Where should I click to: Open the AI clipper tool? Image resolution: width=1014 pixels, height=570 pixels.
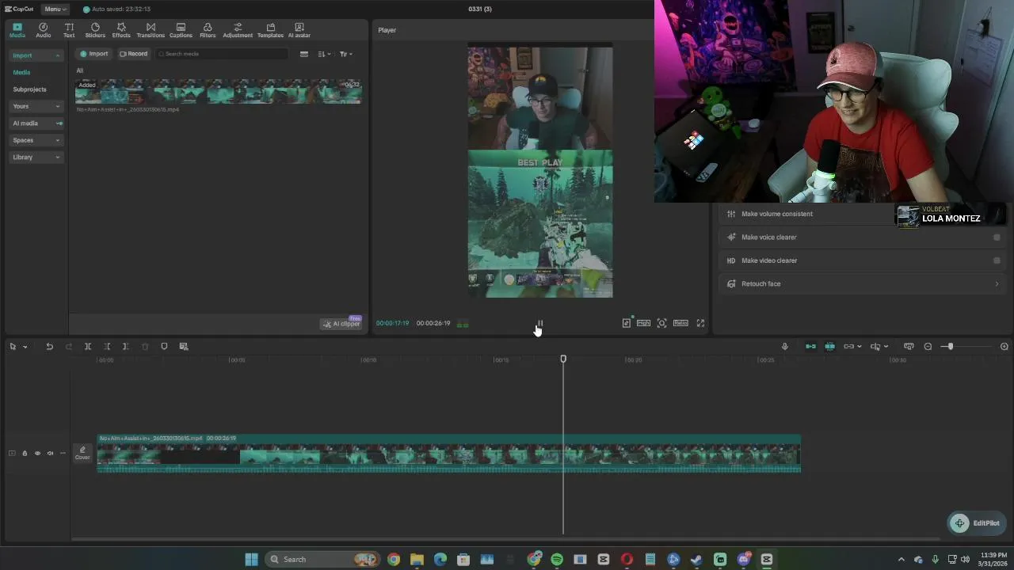[341, 324]
